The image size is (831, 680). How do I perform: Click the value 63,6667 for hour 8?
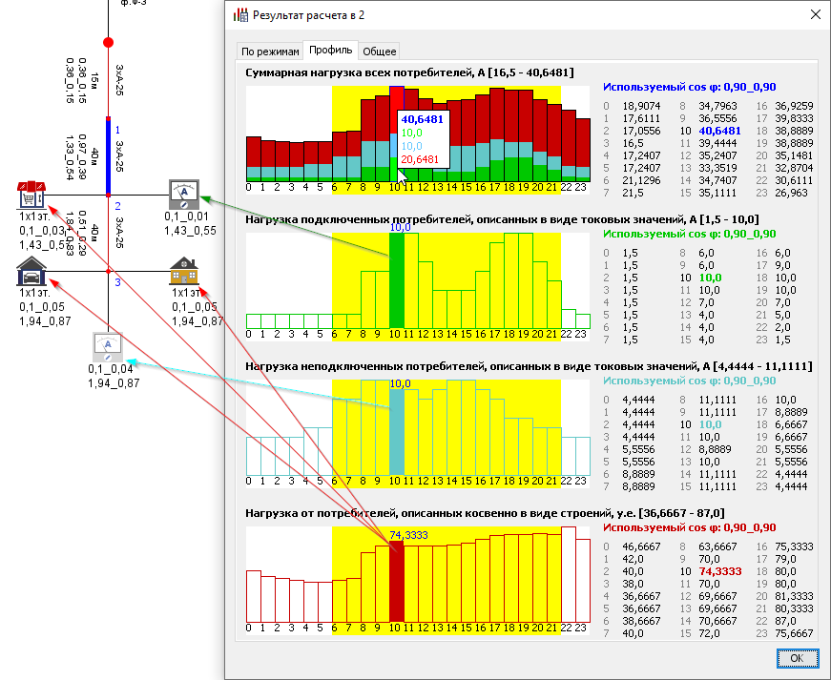click(717, 546)
